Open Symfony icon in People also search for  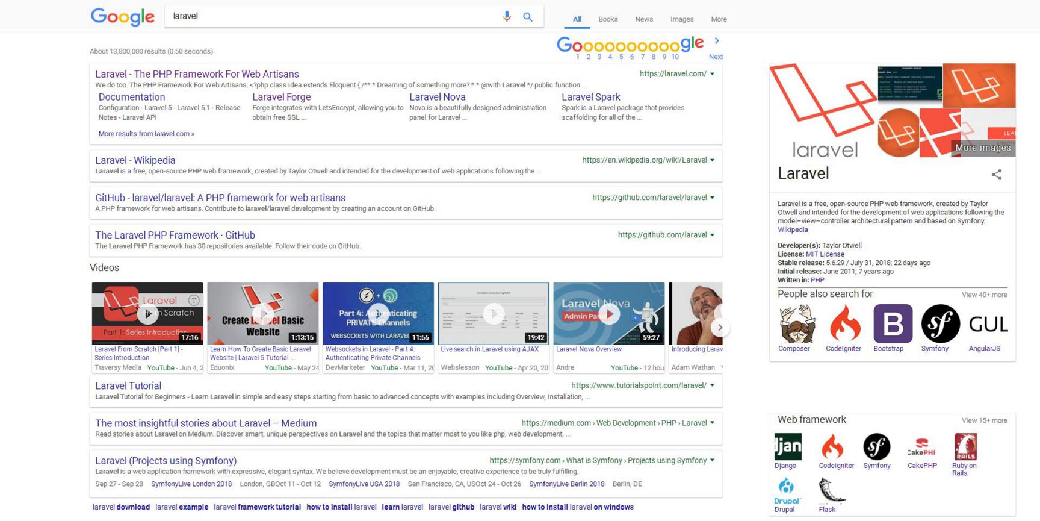click(940, 324)
